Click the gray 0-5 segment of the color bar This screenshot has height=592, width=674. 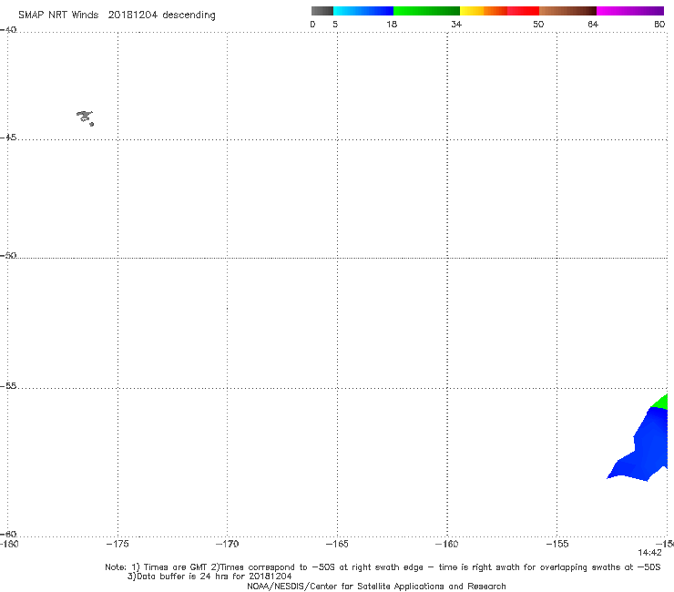coord(322,11)
